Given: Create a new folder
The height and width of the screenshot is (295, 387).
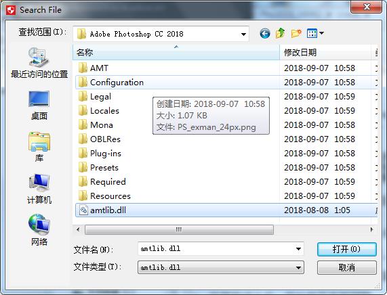Looking at the screenshot, I should pos(296,33).
